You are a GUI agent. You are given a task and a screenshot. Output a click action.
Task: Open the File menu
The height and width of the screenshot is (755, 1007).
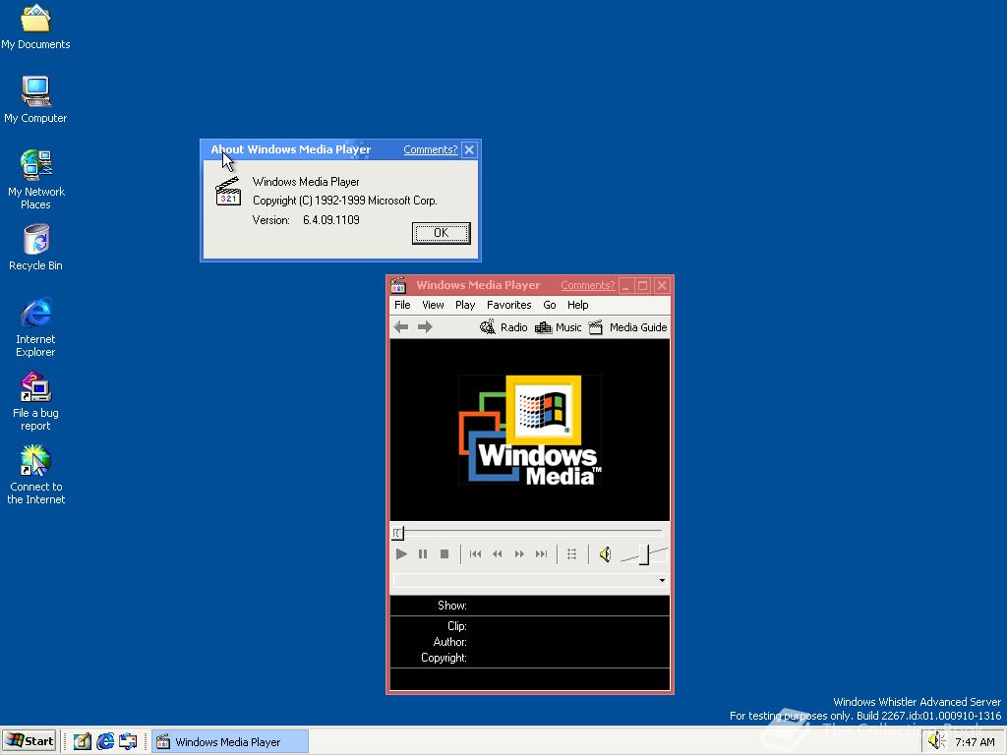point(402,305)
